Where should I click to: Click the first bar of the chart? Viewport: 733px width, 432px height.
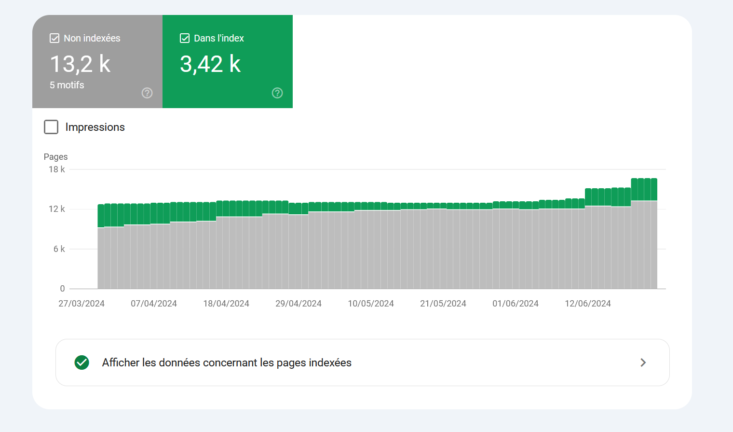click(101, 247)
